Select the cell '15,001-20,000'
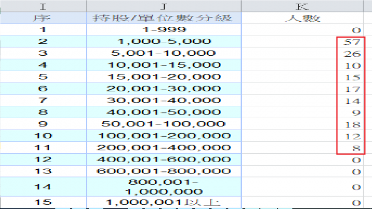372x209 pixels. [164, 77]
